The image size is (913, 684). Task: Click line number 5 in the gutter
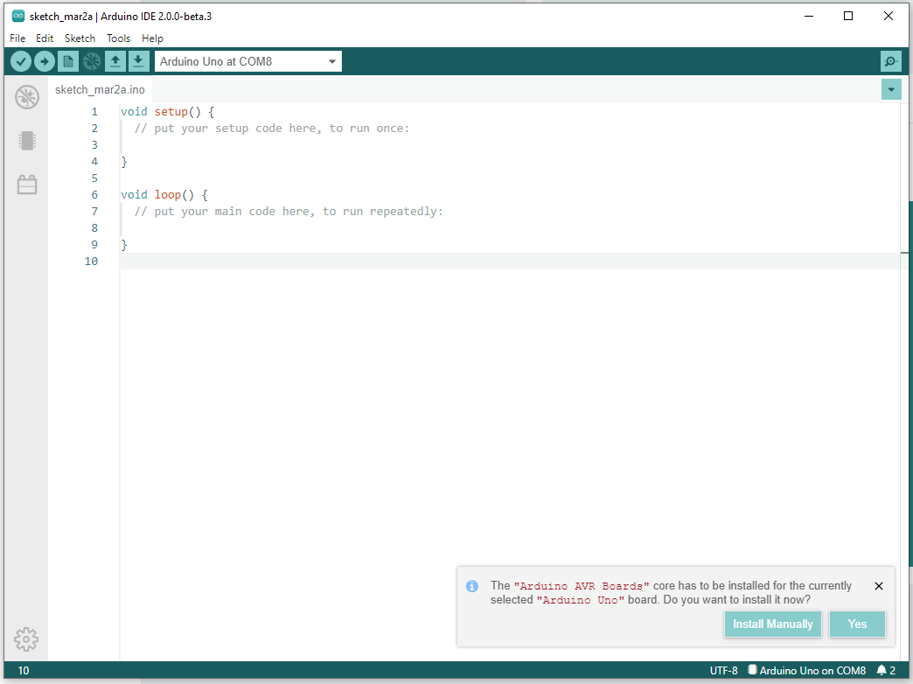94,178
